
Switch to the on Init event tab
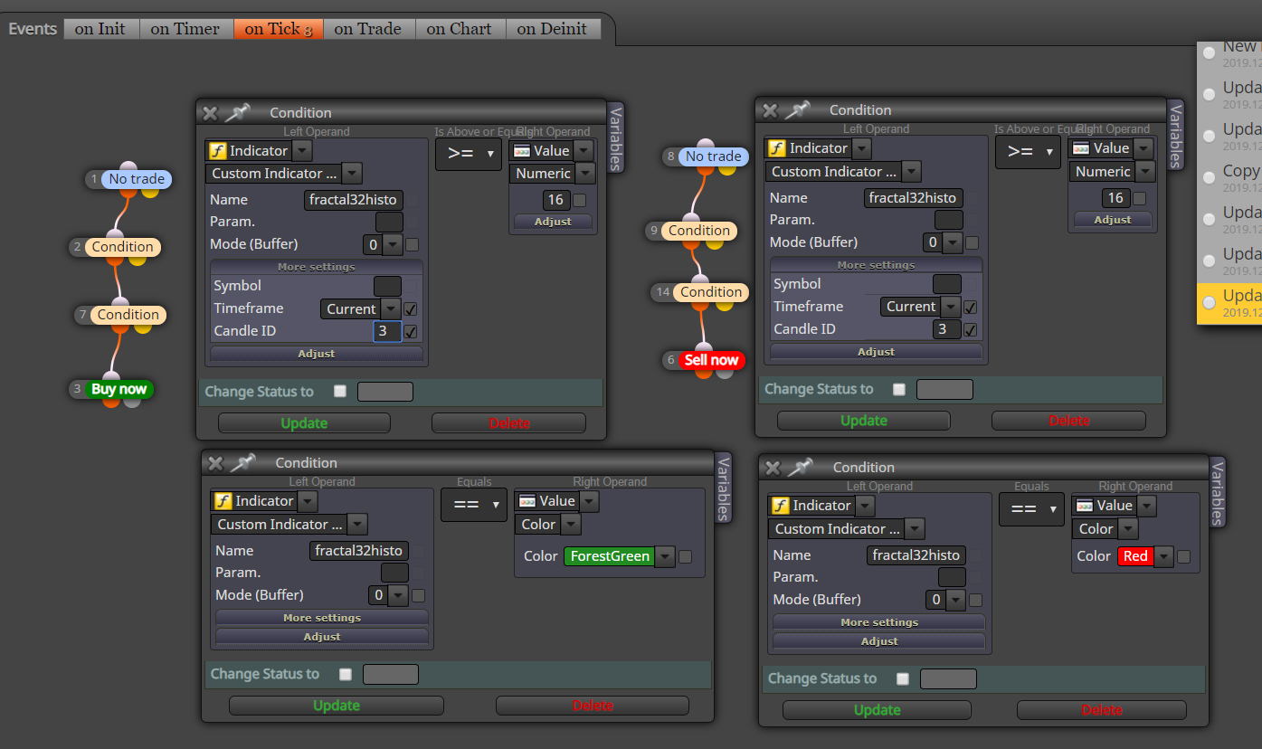click(100, 29)
